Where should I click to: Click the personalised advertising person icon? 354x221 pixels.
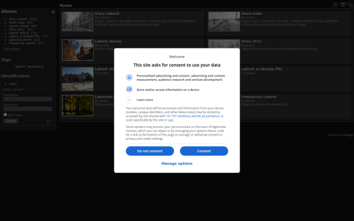click(129, 77)
